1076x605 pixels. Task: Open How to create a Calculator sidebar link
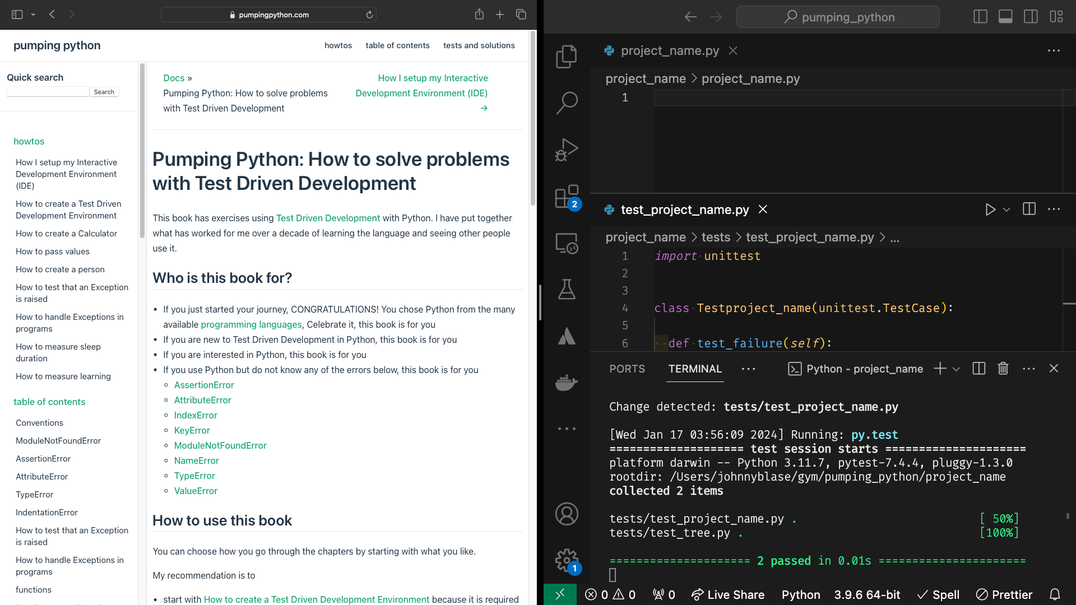tap(66, 234)
